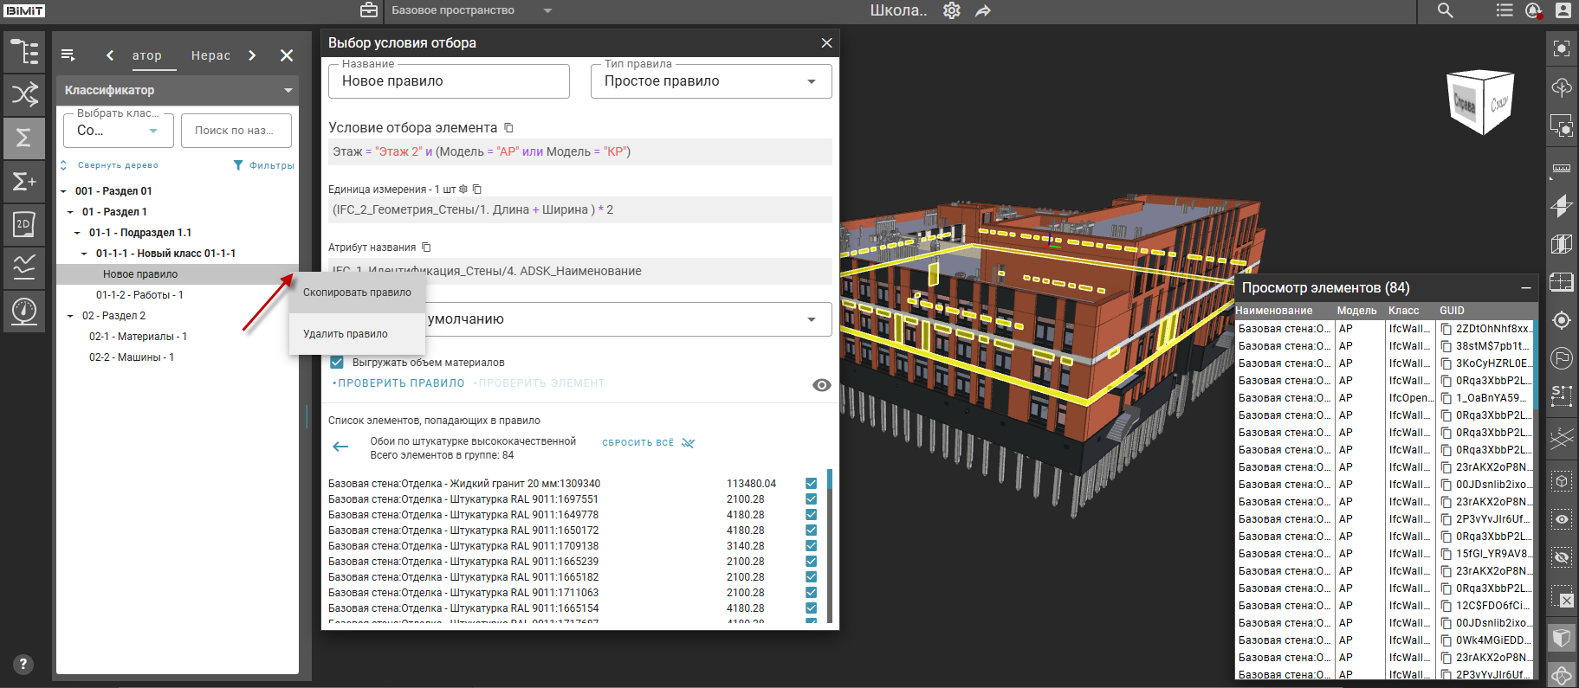Screen dimensions: 1579x688
Task: Toggle the eye visibility icon in rule dialog
Action: pos(821,385)
